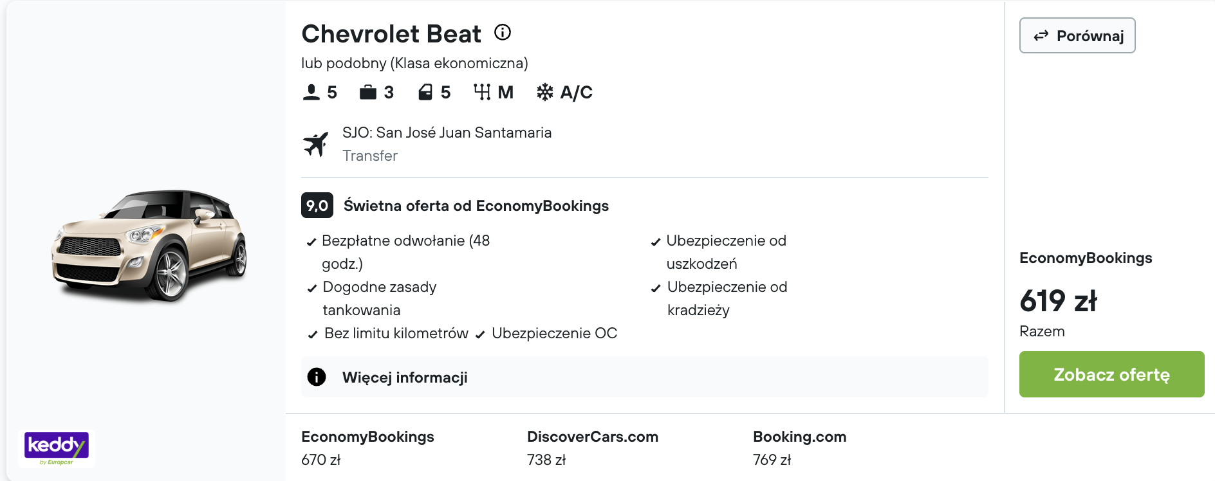Click the passenger seats icon

tap(311, 93)
